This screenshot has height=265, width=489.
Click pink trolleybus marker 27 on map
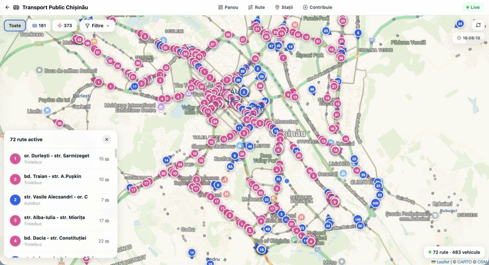point(243,40)
